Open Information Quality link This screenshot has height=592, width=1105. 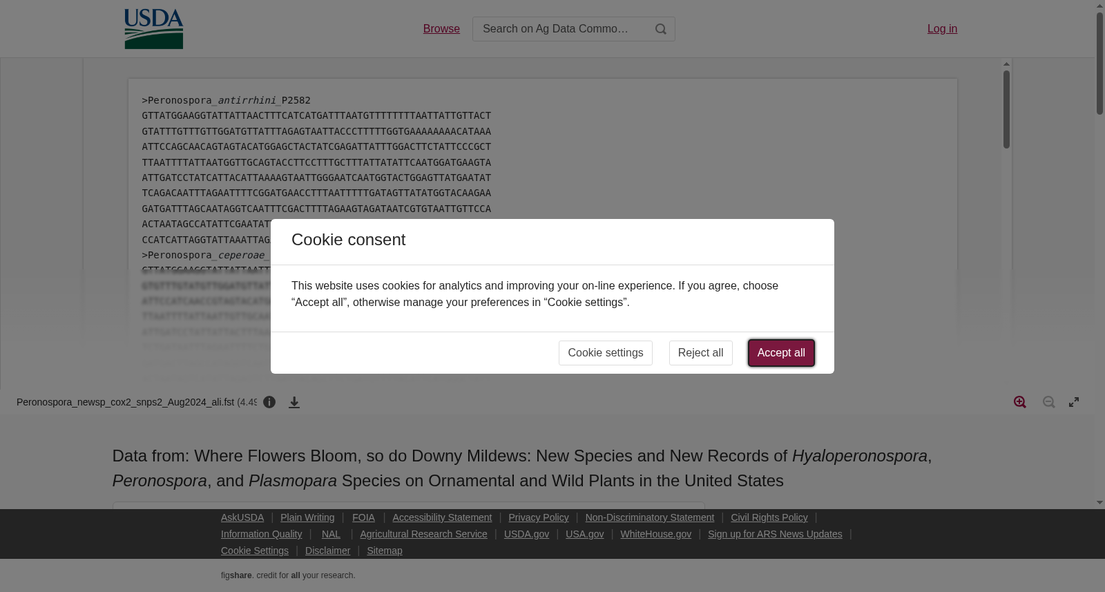262,534
